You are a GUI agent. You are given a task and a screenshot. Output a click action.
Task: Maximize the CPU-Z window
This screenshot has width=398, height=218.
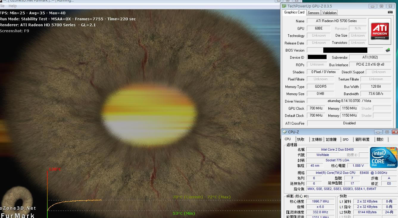[387, 132]
